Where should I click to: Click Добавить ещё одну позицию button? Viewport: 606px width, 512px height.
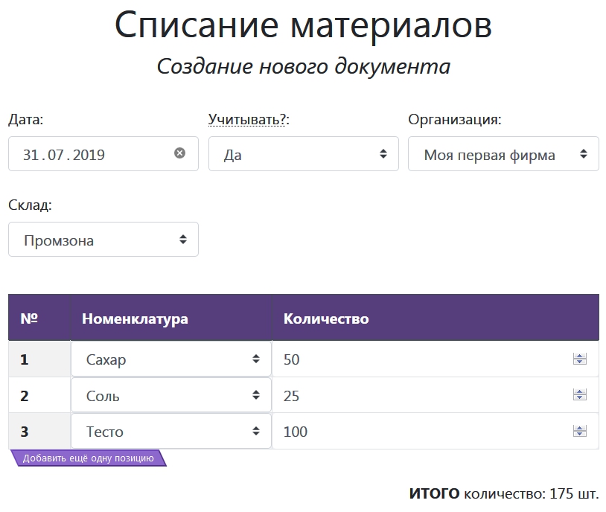click(88, 458)
